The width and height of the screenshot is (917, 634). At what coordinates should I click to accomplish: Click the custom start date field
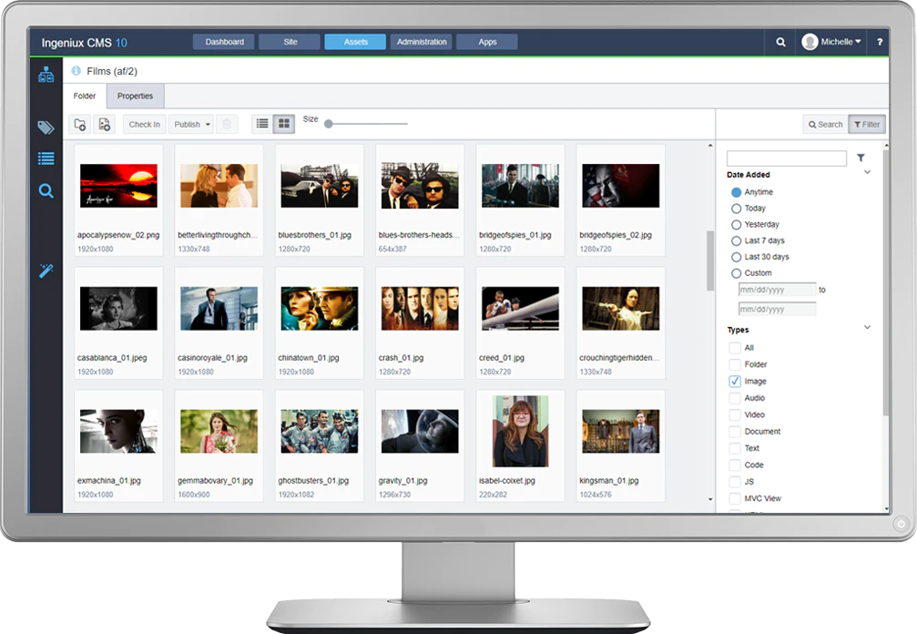[x=778, y=290]
